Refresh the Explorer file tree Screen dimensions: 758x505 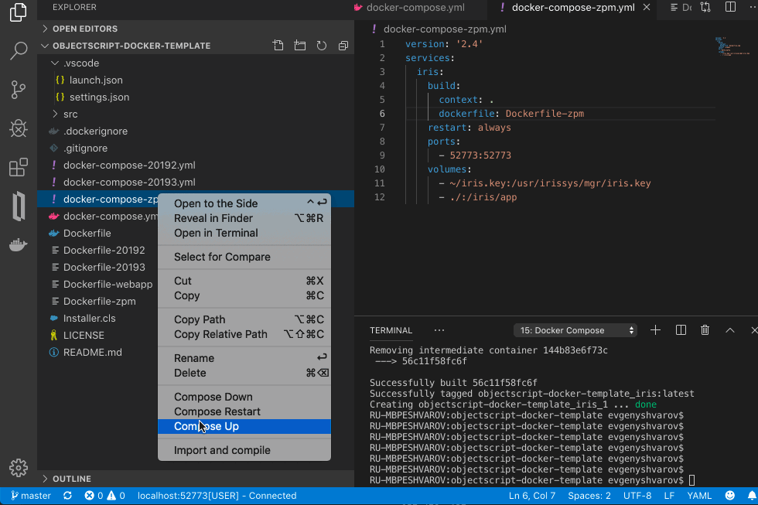322,46
